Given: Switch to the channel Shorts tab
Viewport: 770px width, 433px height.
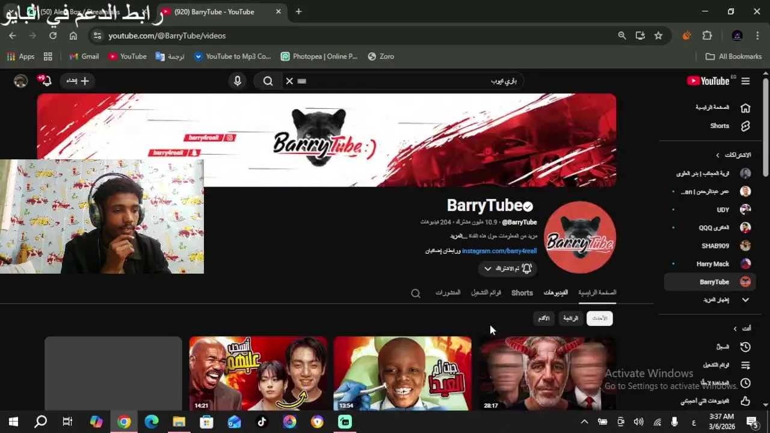Looking at the screenshot, I should click(522, 293).
